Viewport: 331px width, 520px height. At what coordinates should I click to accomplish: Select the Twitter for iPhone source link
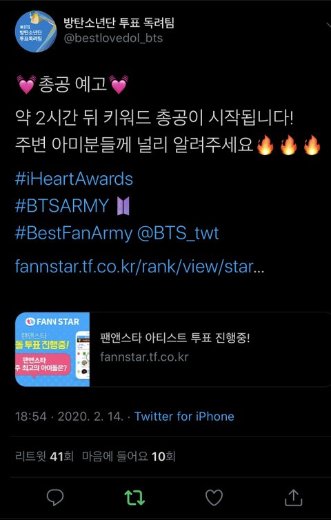point(184,416)
